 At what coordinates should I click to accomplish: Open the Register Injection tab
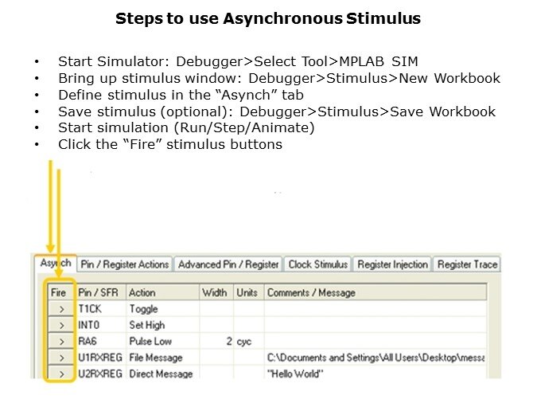(392, 264)
